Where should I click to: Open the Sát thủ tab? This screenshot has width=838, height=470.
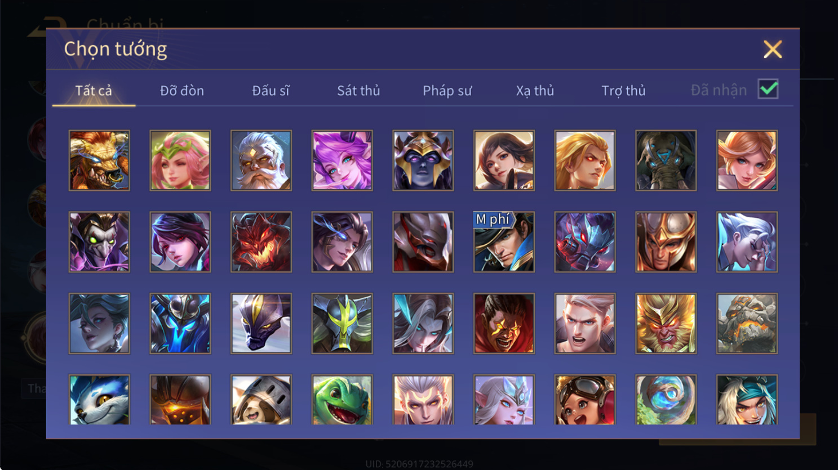pos(358,91)
